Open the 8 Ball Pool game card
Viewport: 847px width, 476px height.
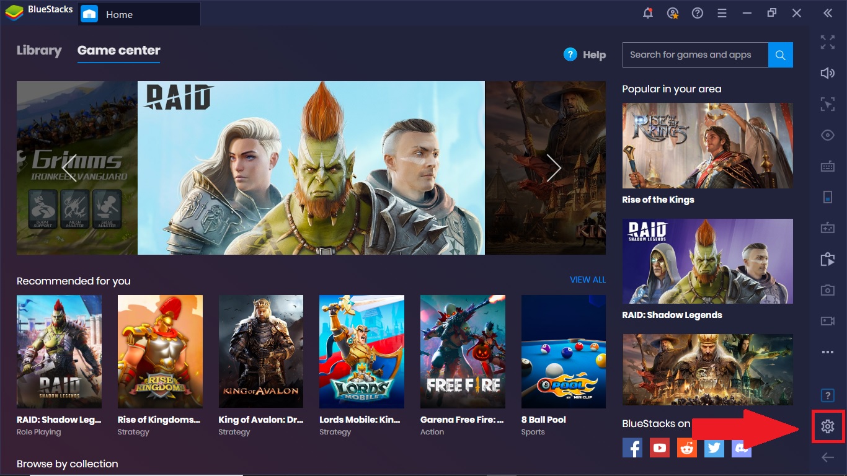(x=564, y=352)
